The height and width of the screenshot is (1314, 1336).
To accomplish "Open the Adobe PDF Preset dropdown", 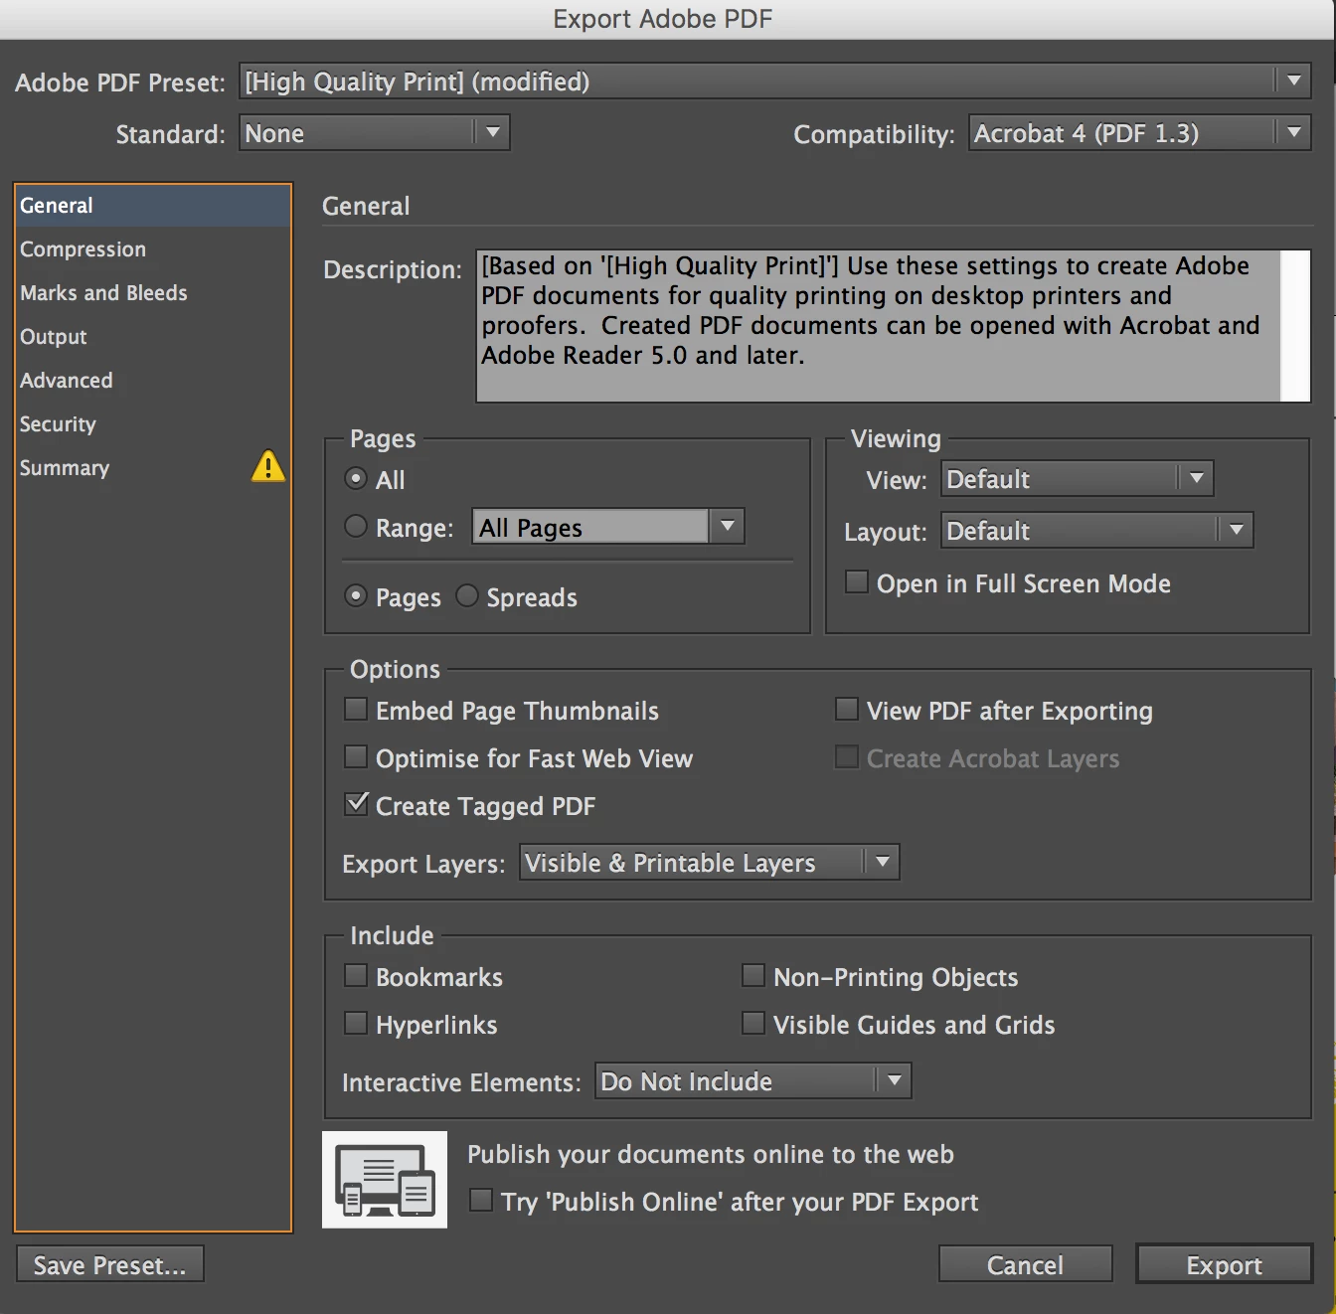I will (x=775, y=81).
